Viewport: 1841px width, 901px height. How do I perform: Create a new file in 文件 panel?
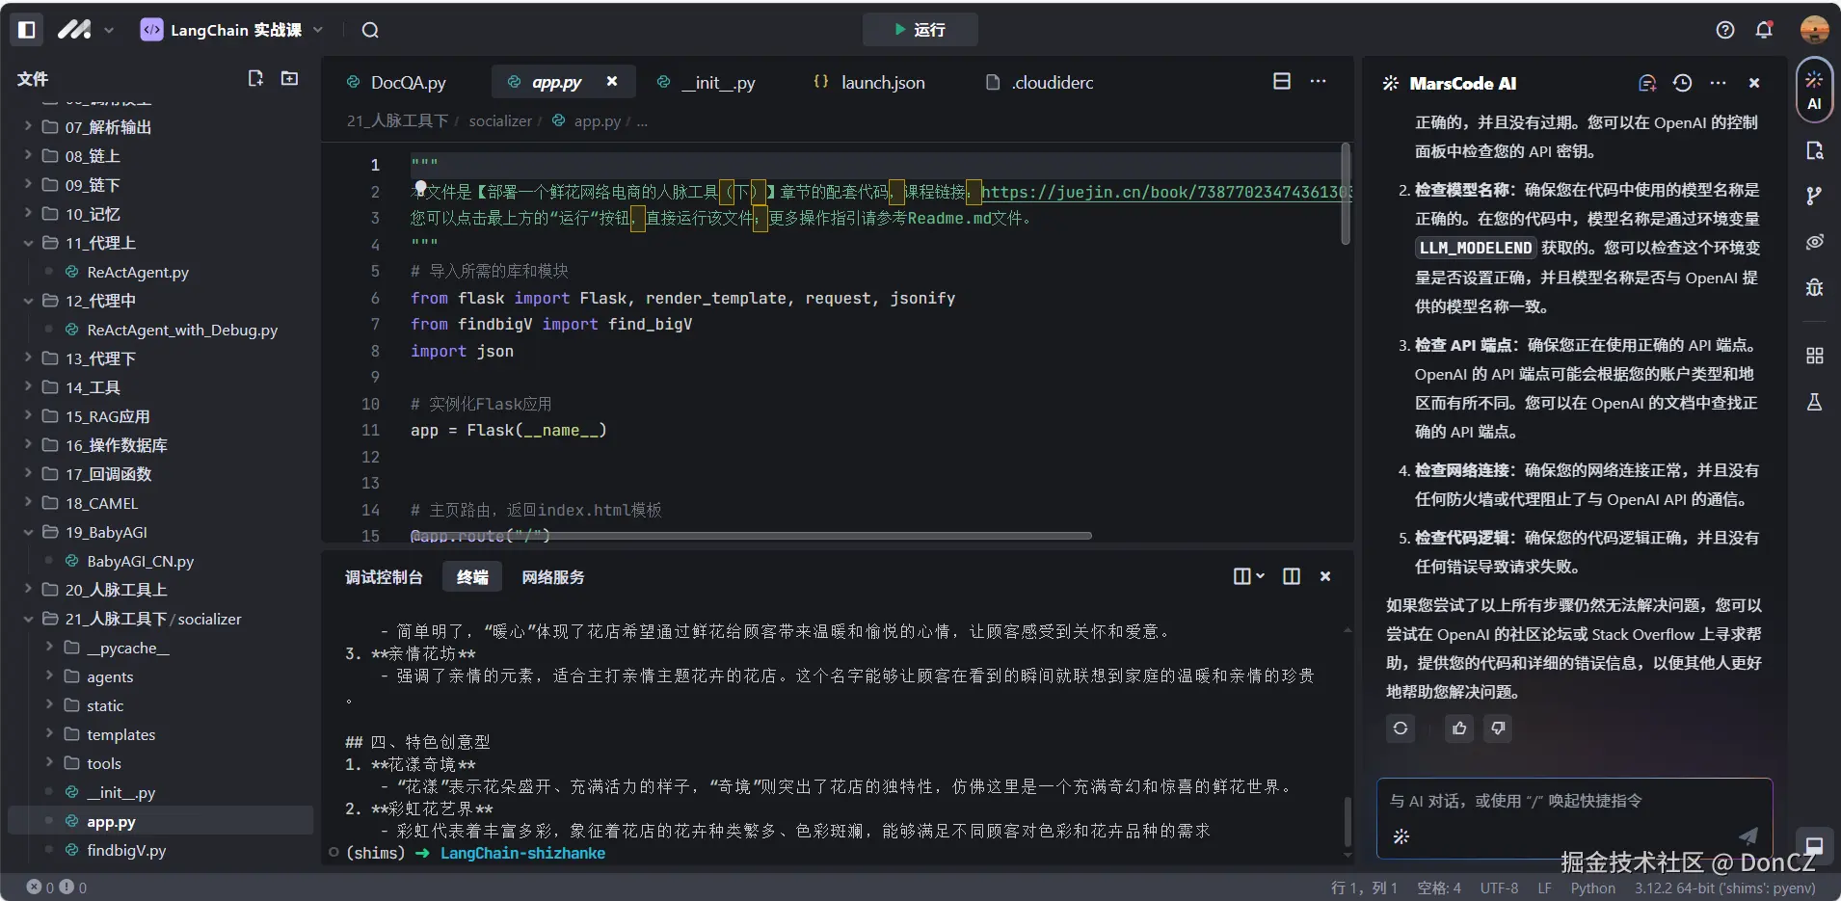click(x=255, y=78)
